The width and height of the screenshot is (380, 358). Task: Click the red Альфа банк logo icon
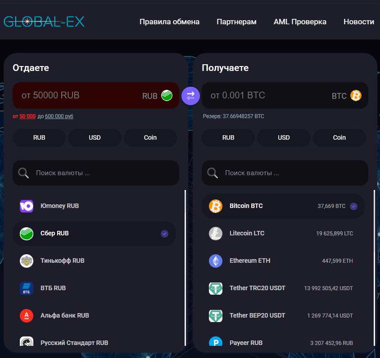(x=27, y=316)
